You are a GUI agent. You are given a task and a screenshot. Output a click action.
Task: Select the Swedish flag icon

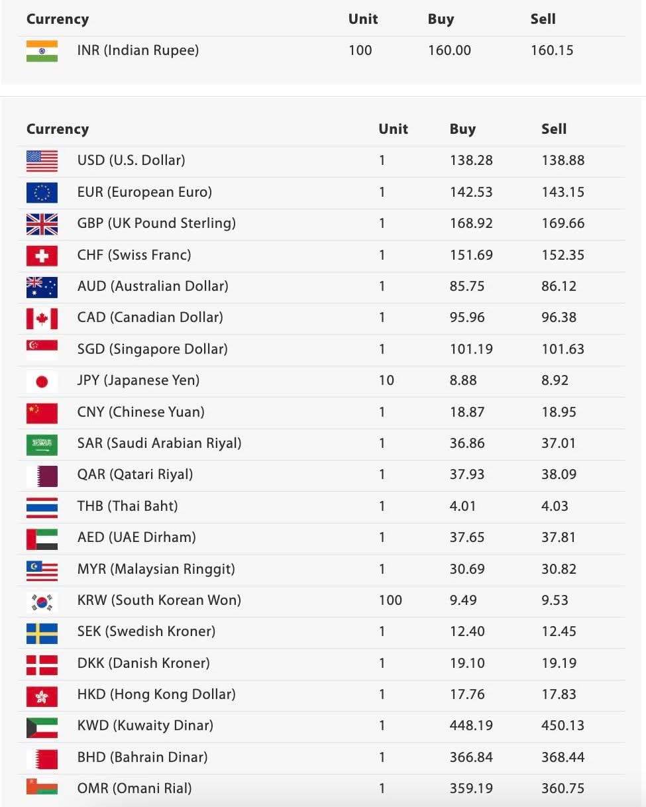pyautogui.click(x=42, y=633)
